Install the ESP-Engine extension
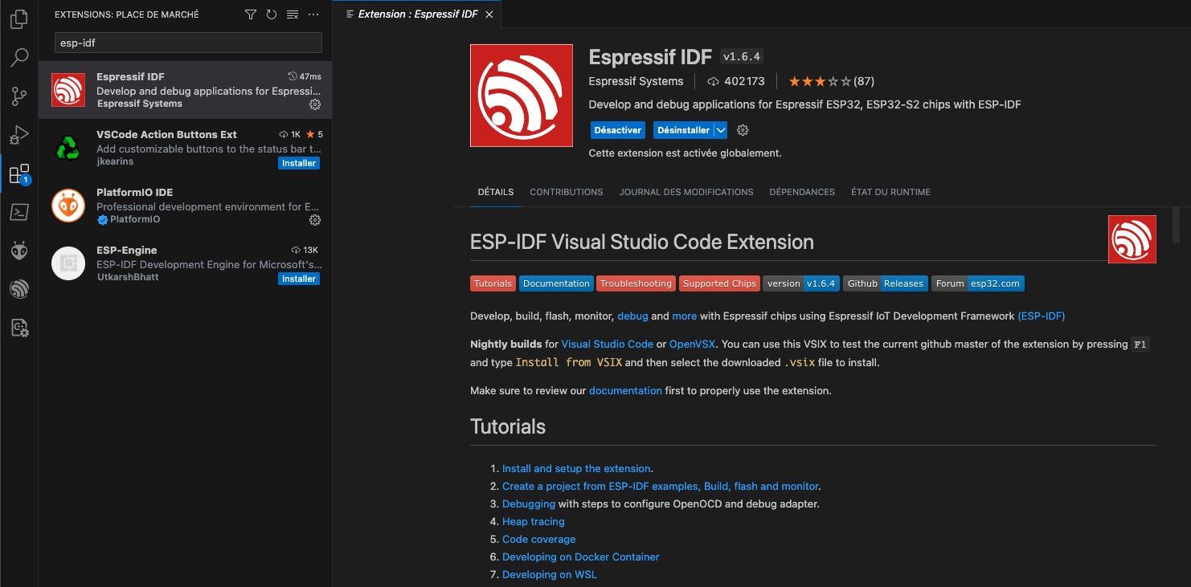1191x587 pixels. (x=299, y=279)
